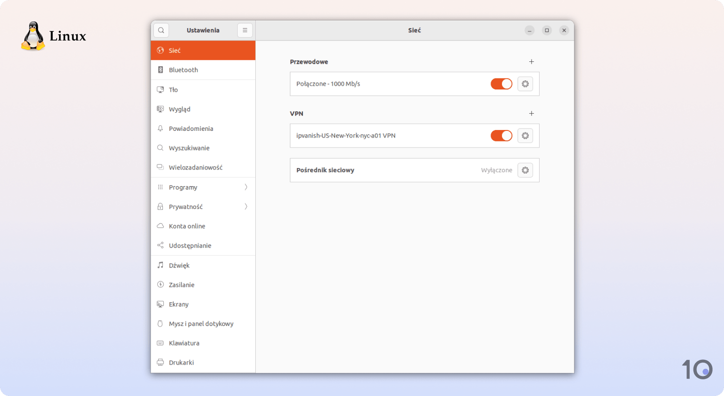Select Wygląd in the sidebar
The height and width of the screenshot is (396, 724).
click(203, 109)
